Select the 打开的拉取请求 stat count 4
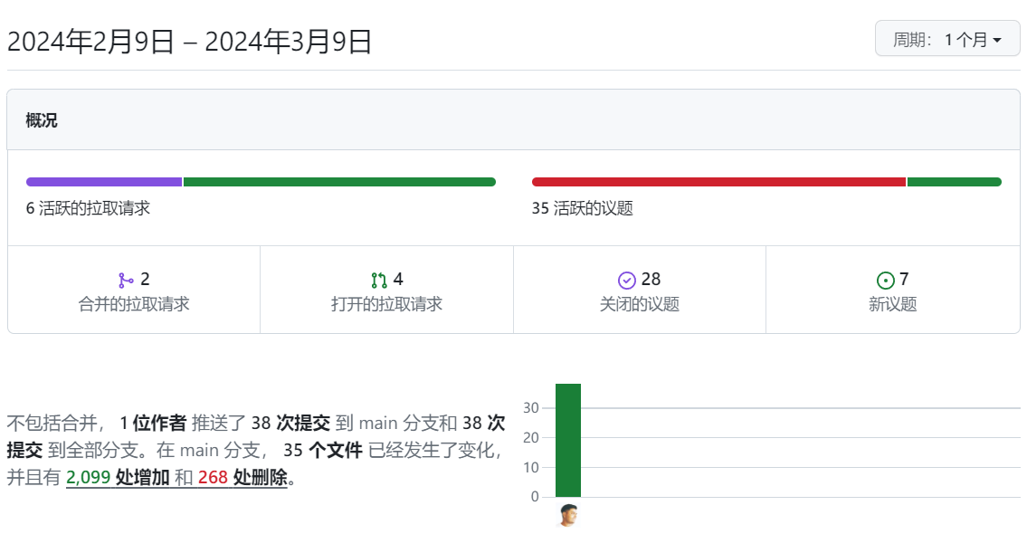Viewport: 1027px width, 553px height. pyautogui.click(x=398, y=279)
